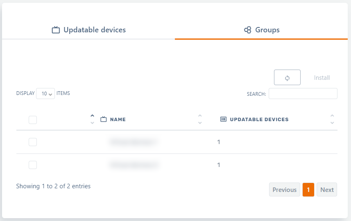This screenshot has width=351, height=221.
Task: Go to the Next page
Action: coord(327,190)
